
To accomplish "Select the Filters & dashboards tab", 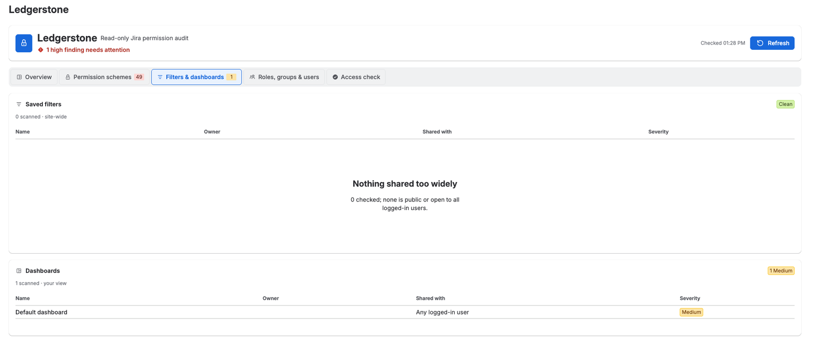I will (x=196, y=77).
